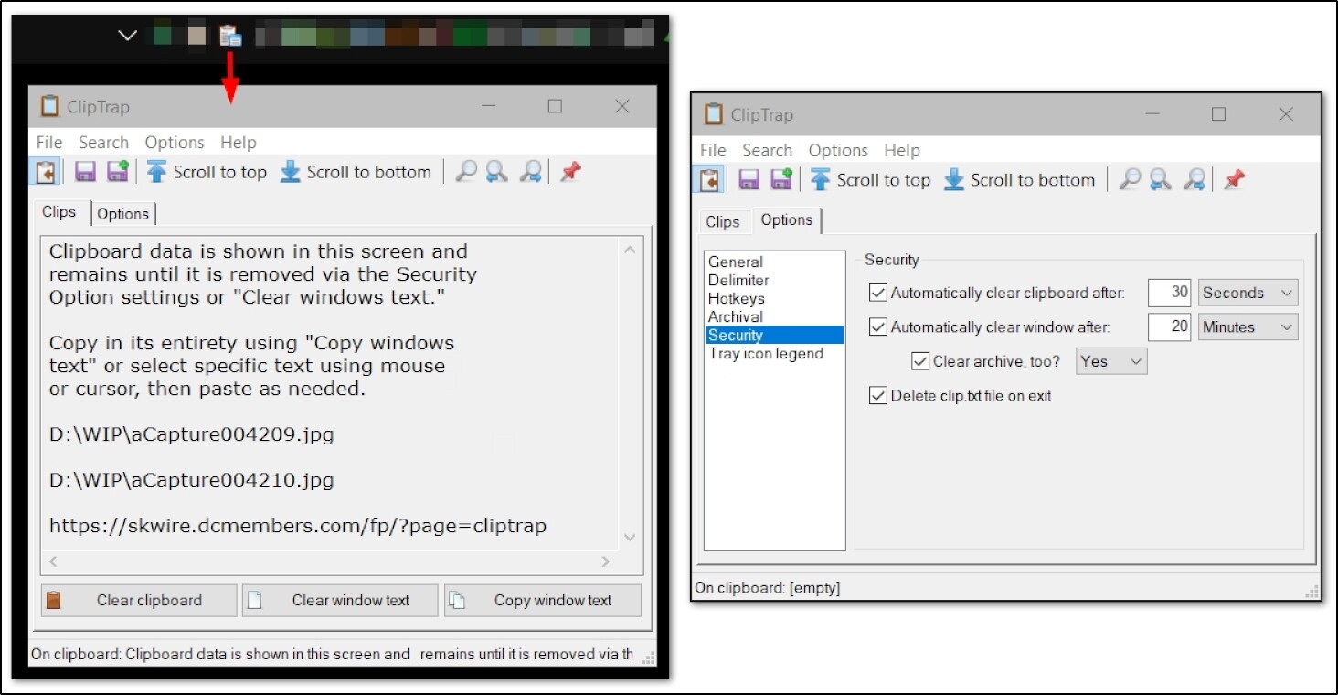Toggle clipboard monitoring icon in the Clips-tab window
The image size is (1338, 695).
pos(46,172)
